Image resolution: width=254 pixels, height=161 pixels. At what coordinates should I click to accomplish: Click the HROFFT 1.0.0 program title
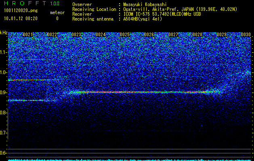tap(32, 3)
